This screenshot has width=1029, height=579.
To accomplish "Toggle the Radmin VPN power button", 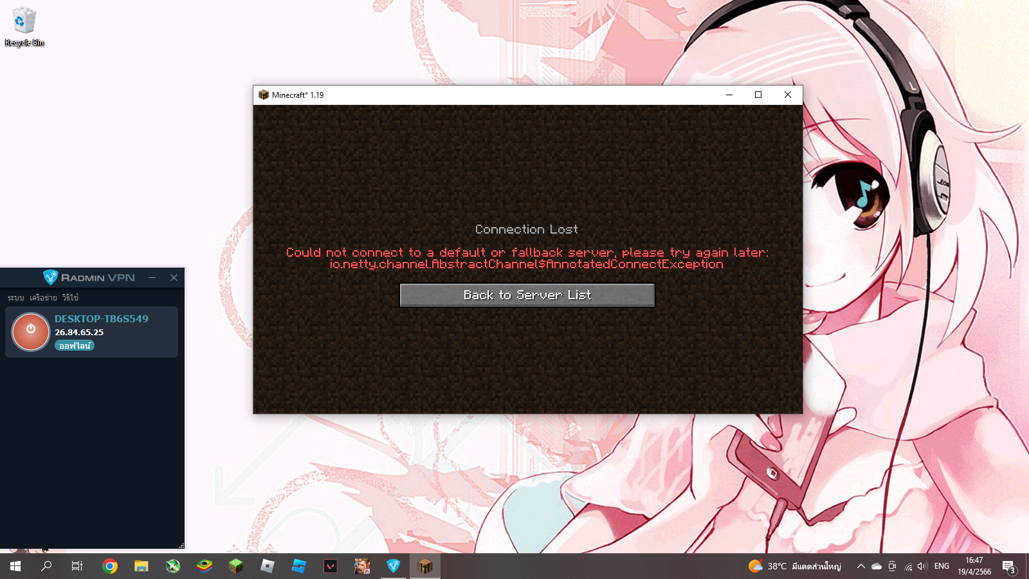I will click(30, 331).
